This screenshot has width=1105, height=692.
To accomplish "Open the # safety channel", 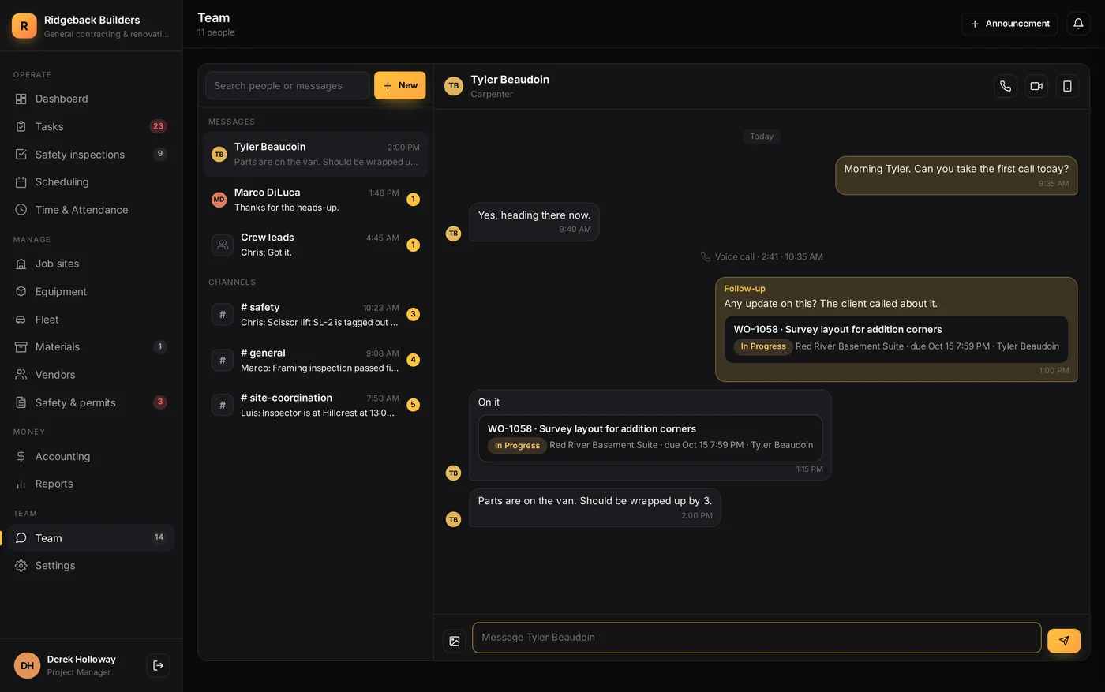I will (316, 314).
